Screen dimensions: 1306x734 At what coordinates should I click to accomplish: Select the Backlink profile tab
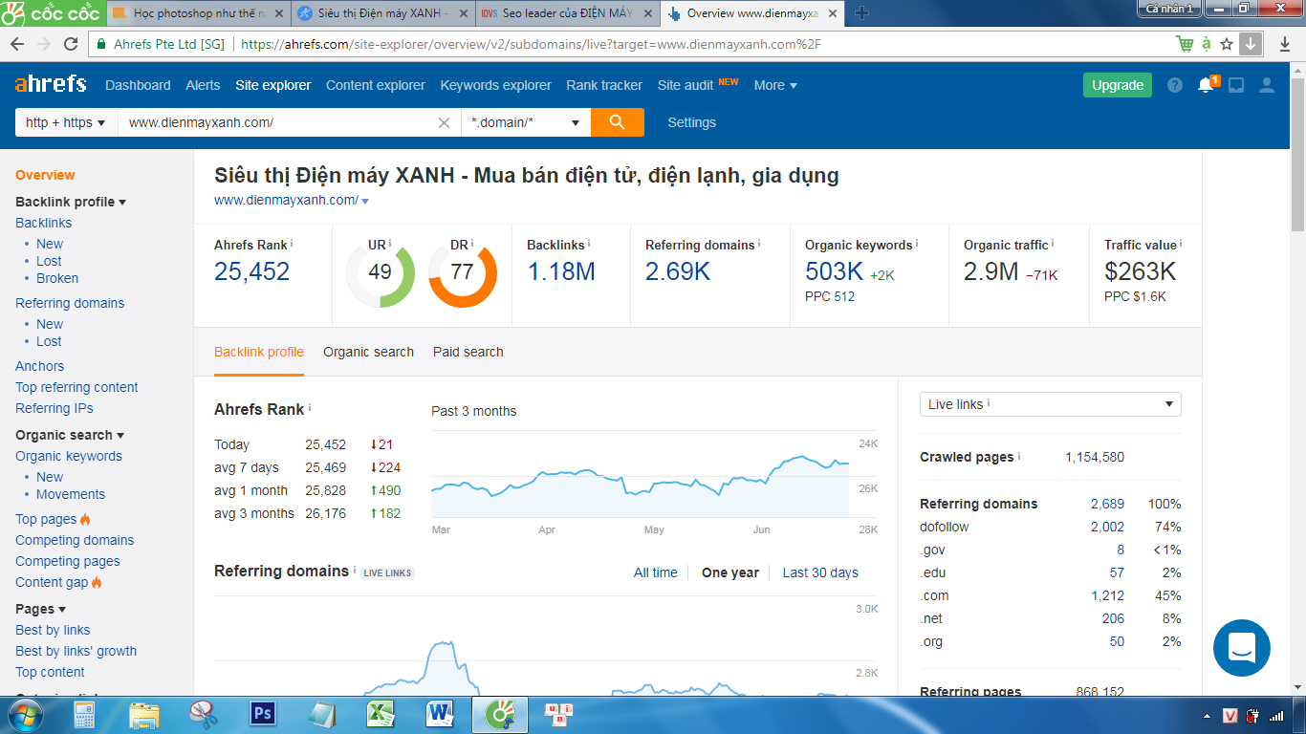point(259,352)
